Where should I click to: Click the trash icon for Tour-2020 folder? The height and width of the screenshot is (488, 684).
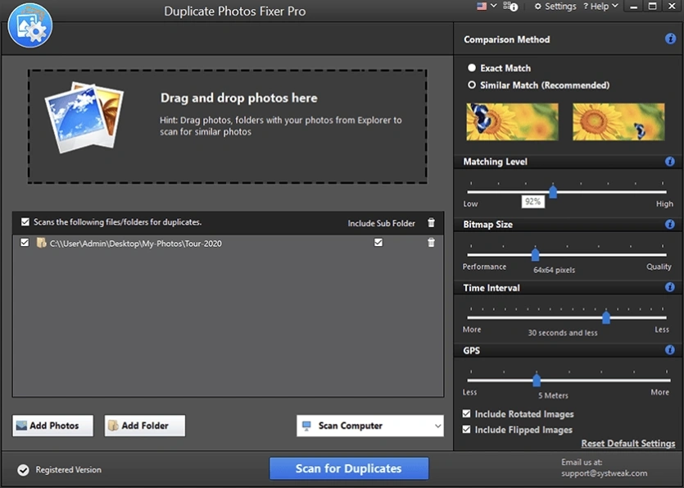[x=430, y=243]
